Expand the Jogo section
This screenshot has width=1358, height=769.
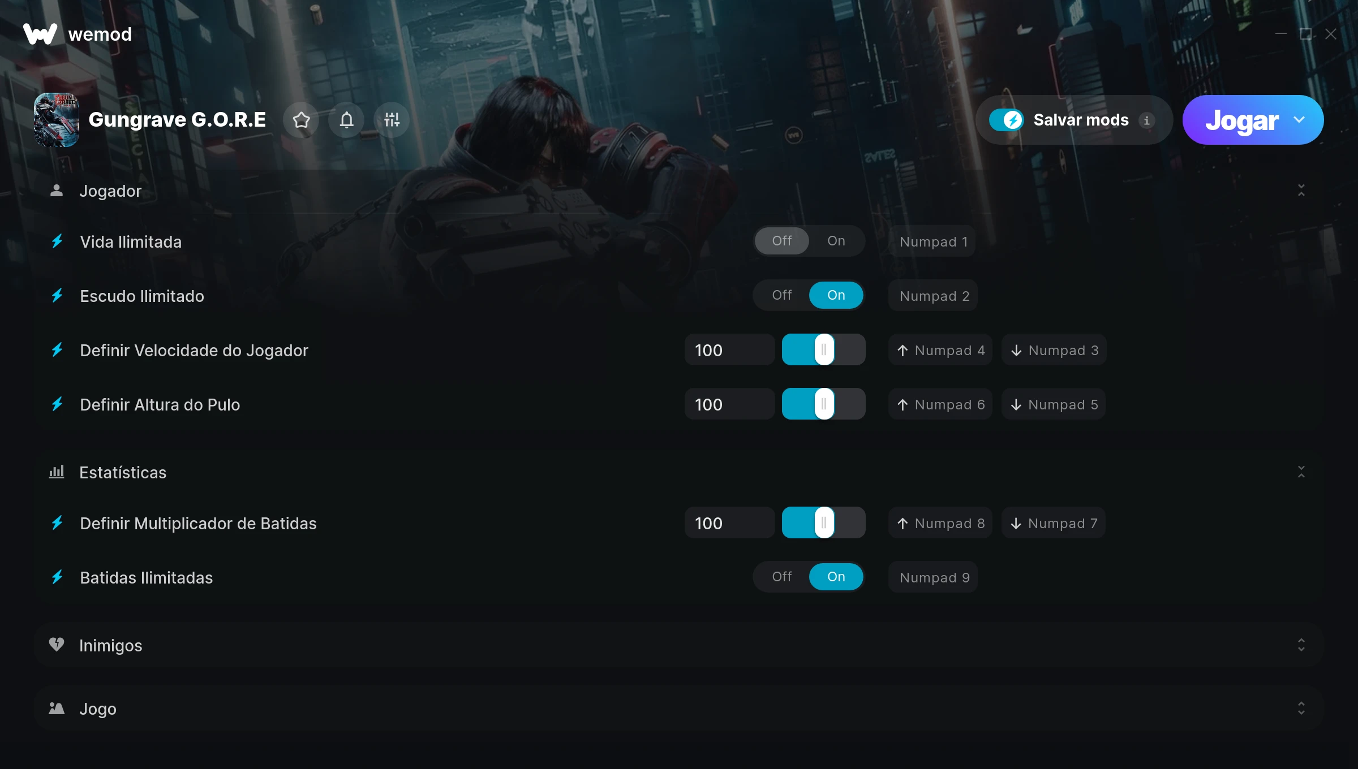(x=1301, y=708)
